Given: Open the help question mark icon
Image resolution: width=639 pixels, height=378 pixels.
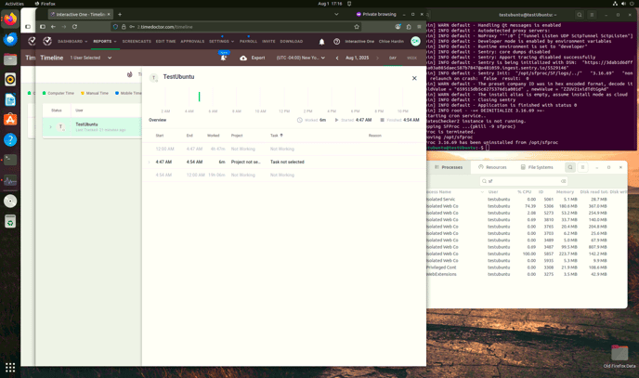Looking at the screenshot, I should (336, 42).
